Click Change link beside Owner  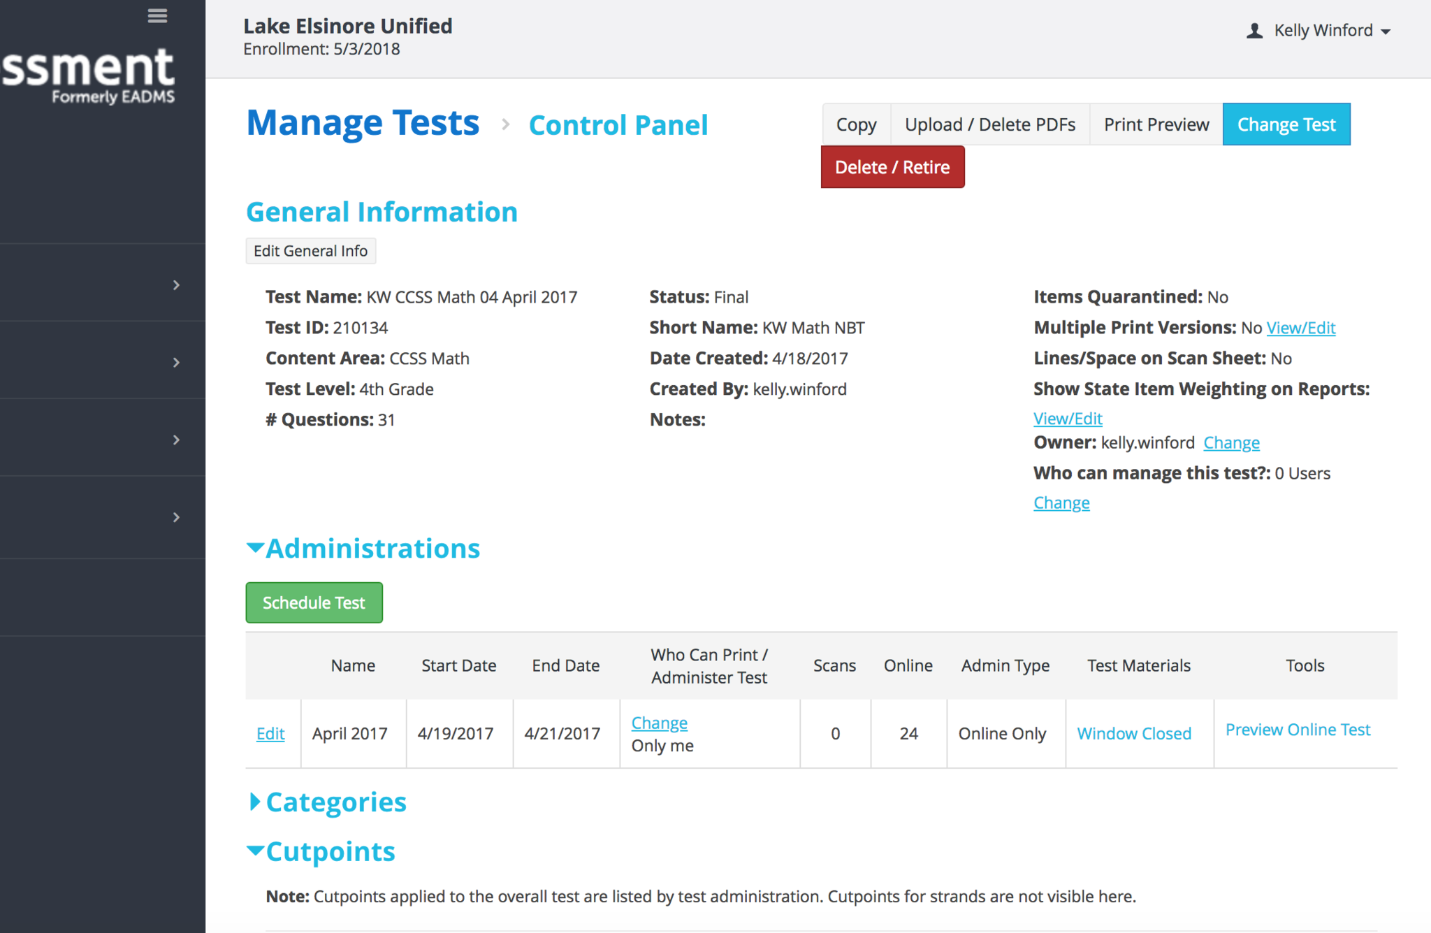[1231, 443]
